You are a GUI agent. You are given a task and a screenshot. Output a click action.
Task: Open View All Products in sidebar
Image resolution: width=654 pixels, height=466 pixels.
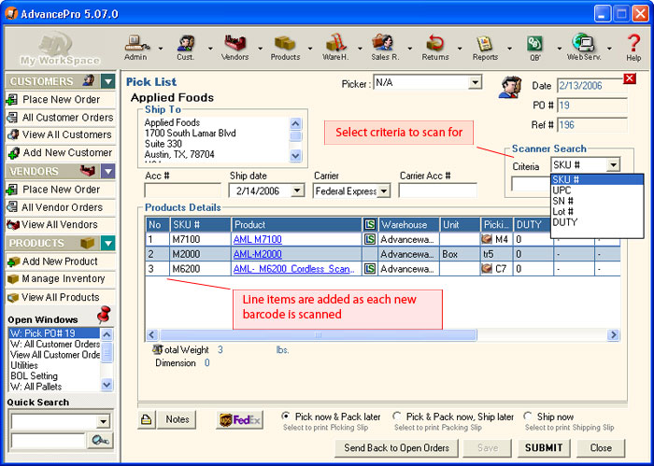click(x=61, y=297)
